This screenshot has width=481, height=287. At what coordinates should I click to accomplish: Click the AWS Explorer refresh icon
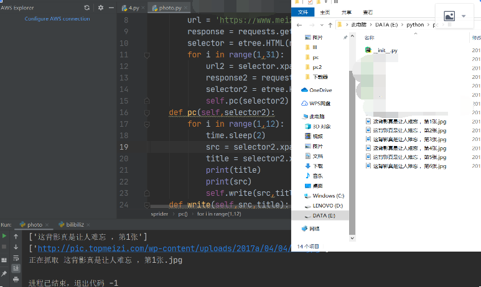click(87, 7)
